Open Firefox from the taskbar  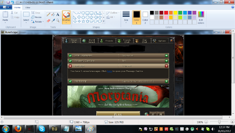click(18, 129)
